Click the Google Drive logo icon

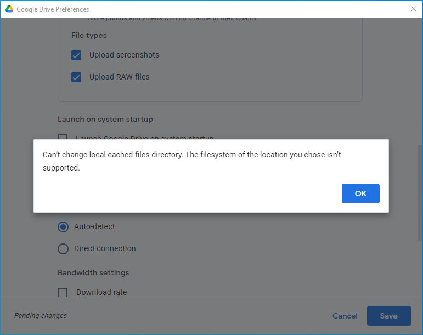click(x=9, y=9)
